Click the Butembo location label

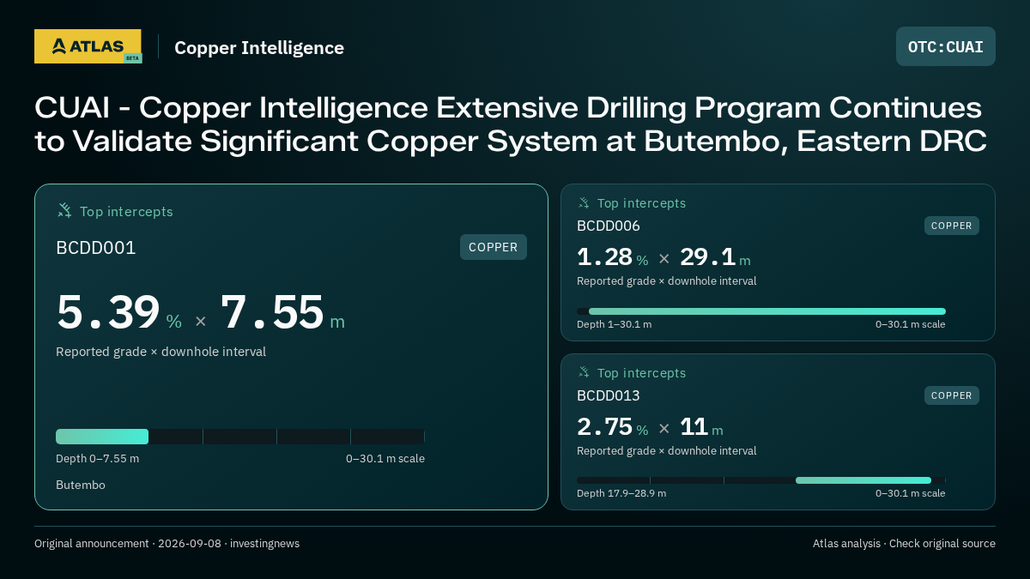(x=81, y=485)
